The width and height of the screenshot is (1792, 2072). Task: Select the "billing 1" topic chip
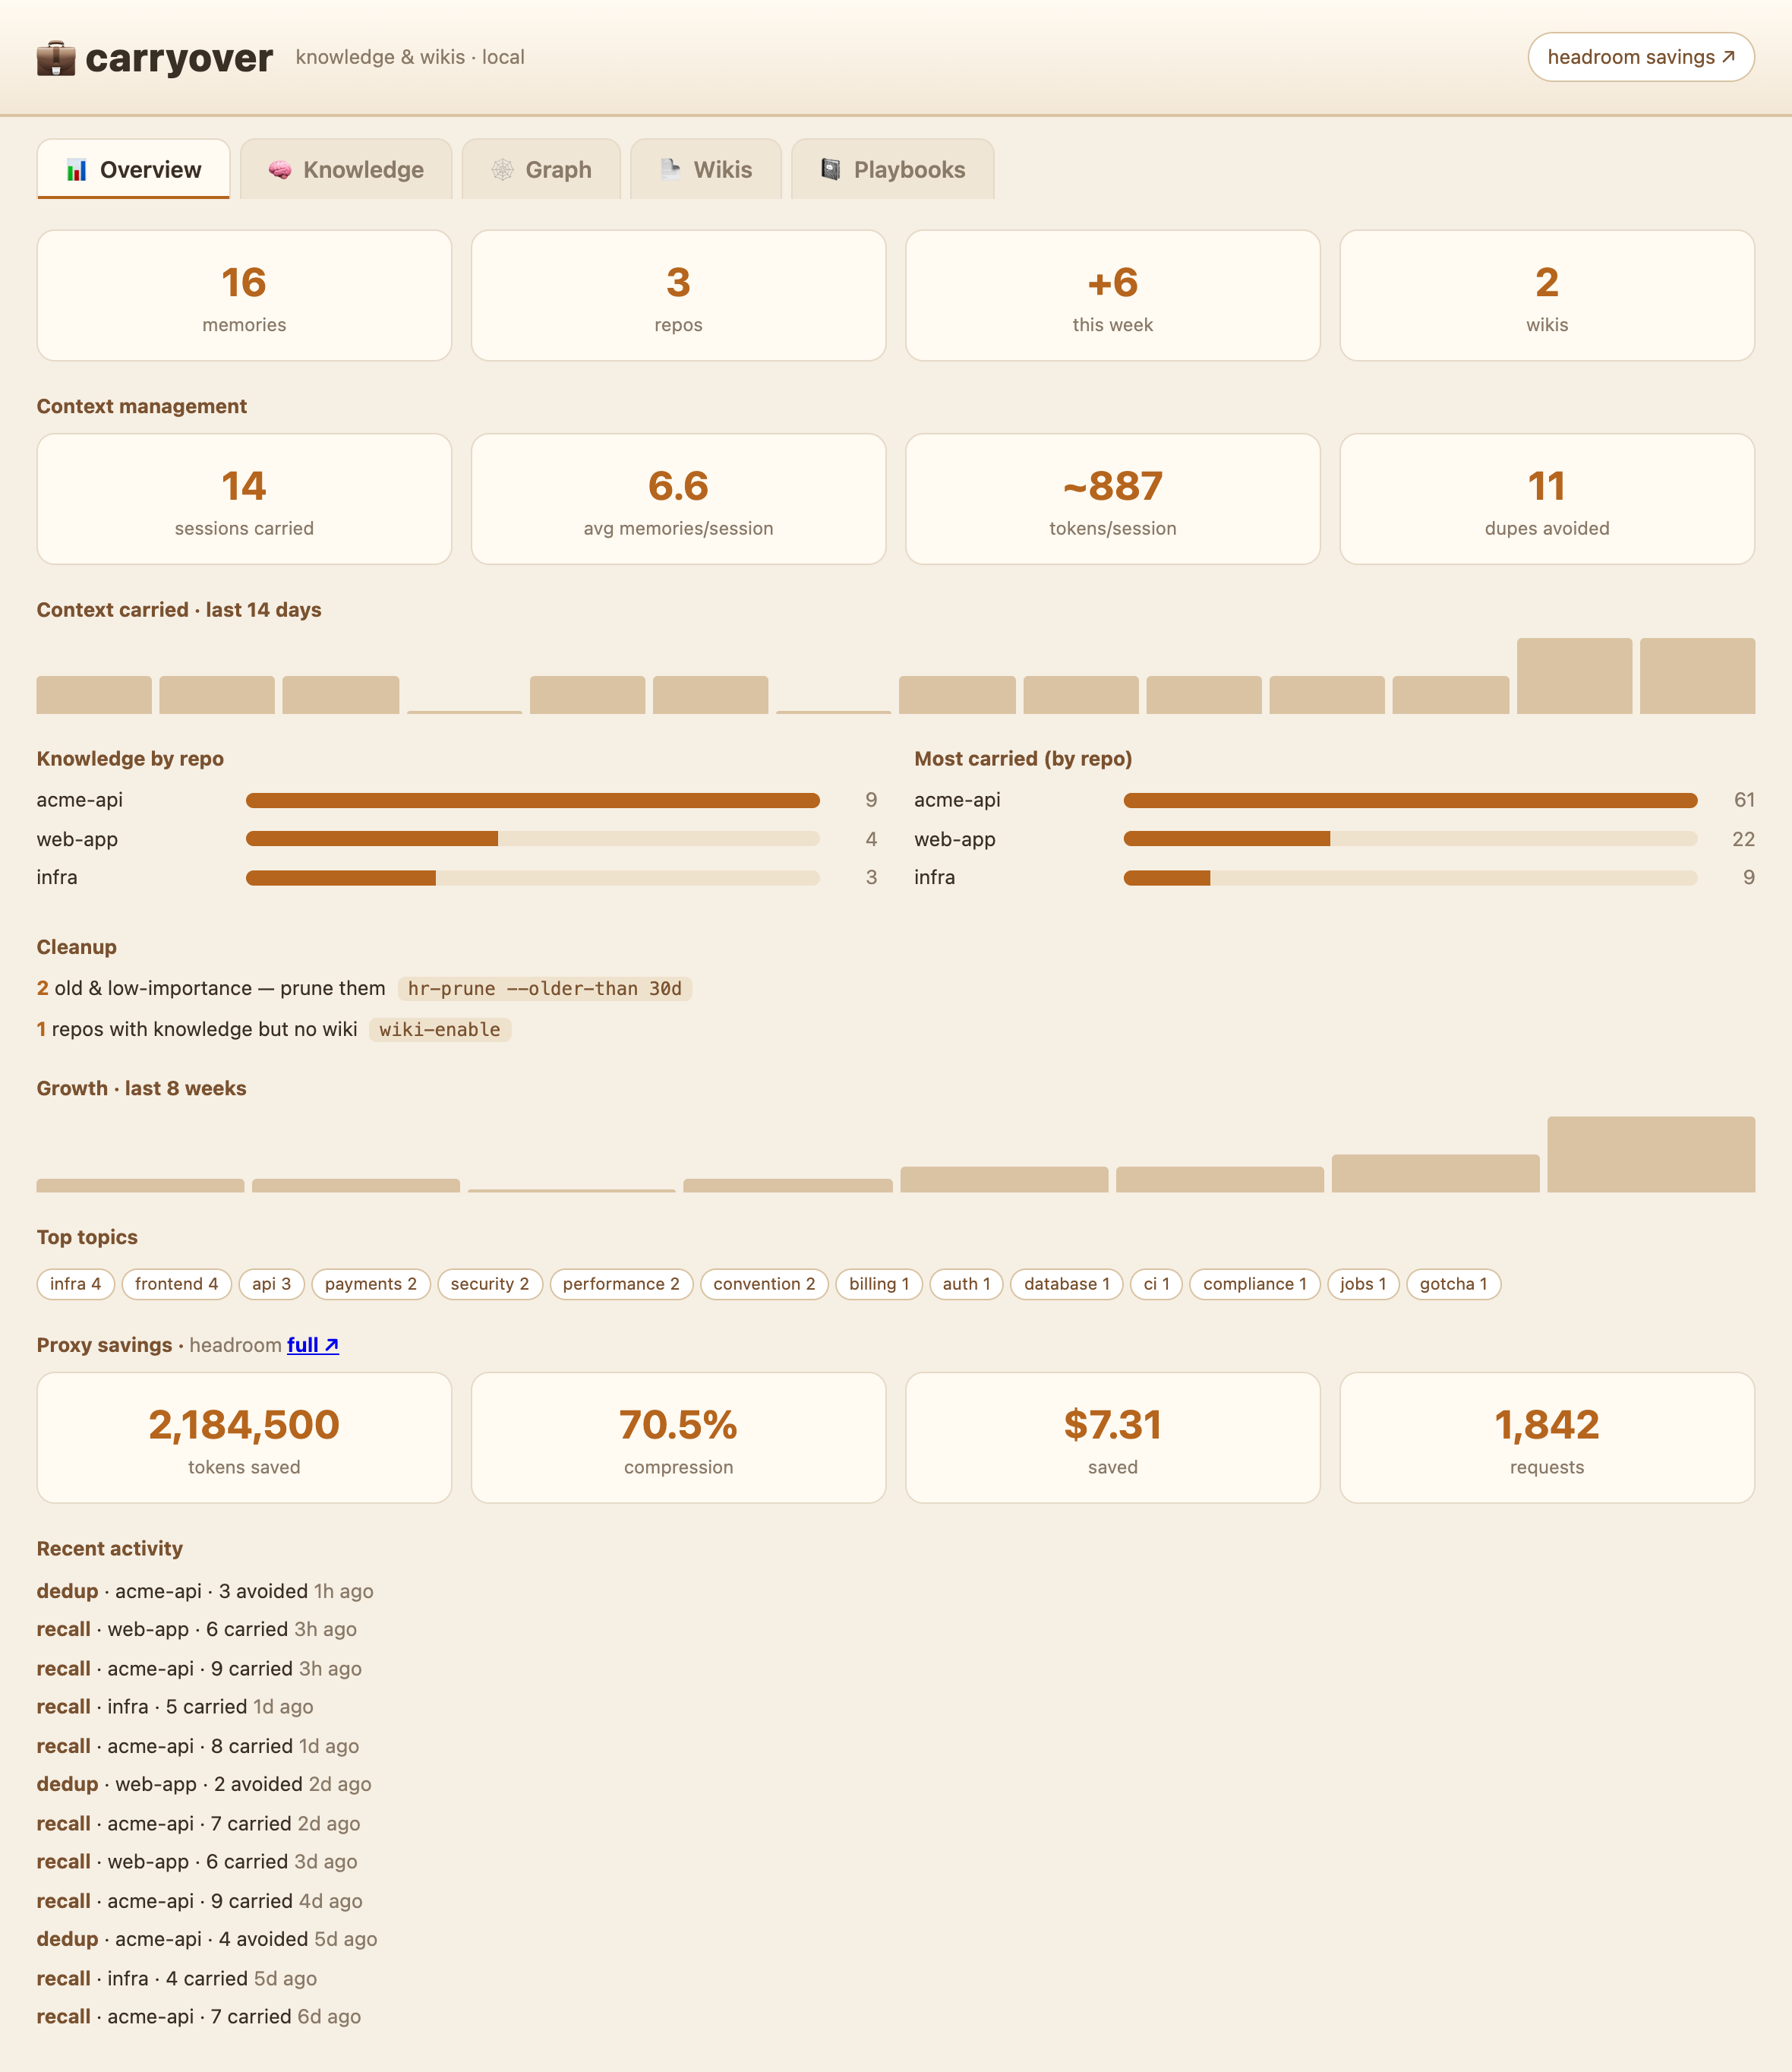[x=879, y=1284]
